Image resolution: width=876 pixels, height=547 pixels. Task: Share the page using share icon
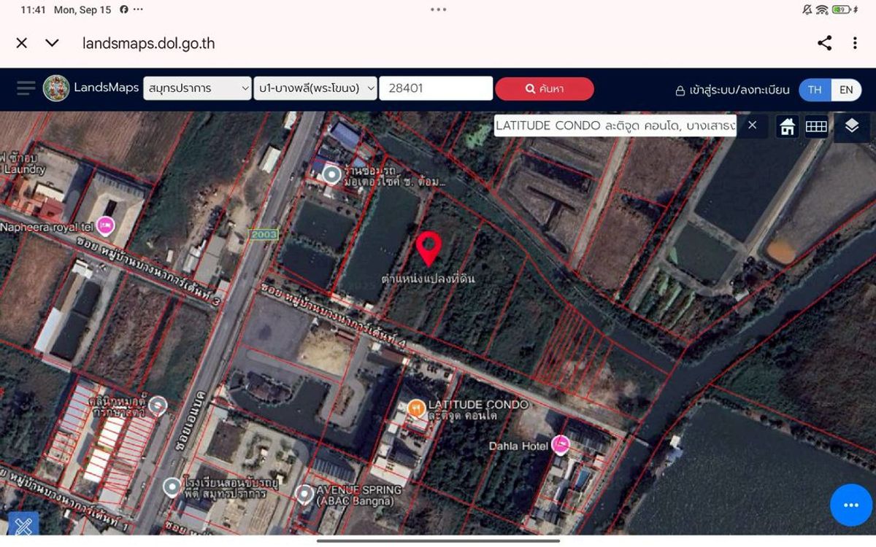(x=824, y=43)
